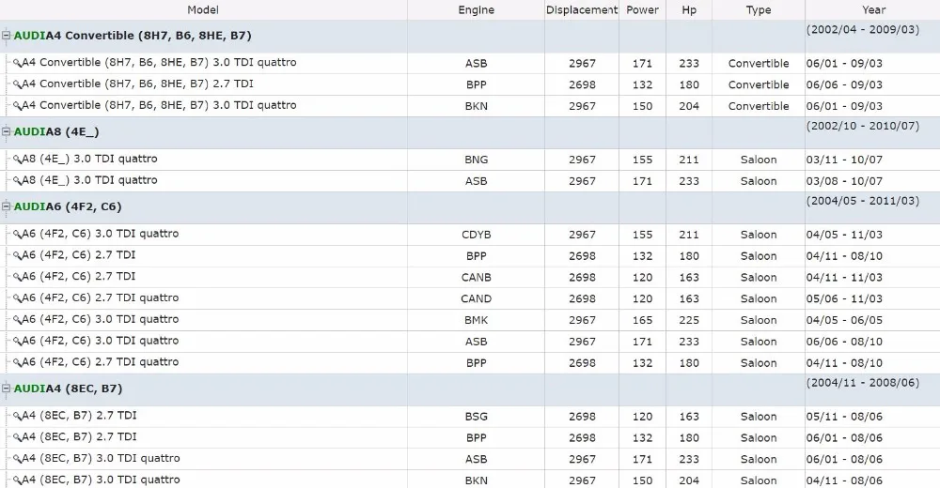The width and height of the screenshot is (940, 488).
Task: Click Hp value 225 in BMK row
Action: click(689, 320)
